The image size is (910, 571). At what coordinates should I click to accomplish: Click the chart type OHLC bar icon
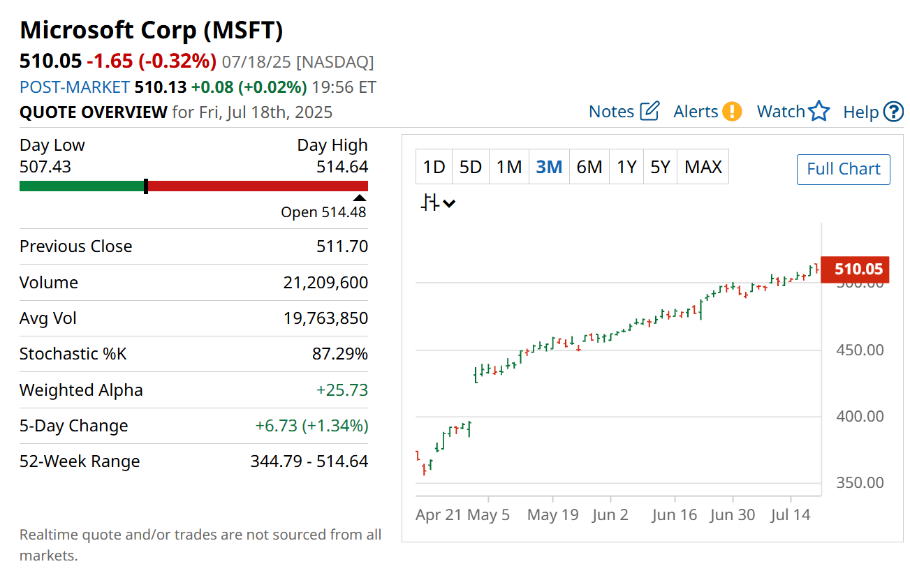pyautogui.click(x=430, y=203)
